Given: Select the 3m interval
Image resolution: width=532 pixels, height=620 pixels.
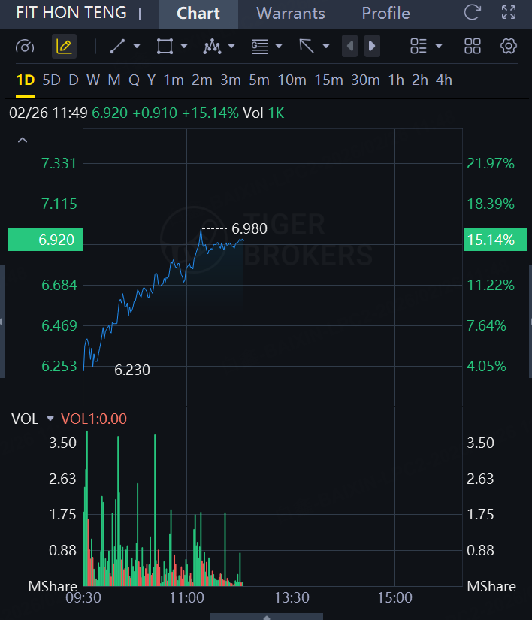Looking at the screenshot, I should [231, 80].
